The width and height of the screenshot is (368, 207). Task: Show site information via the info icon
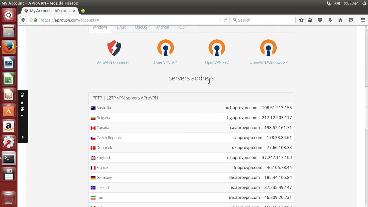pyautogui.click(x=31, y=20)
